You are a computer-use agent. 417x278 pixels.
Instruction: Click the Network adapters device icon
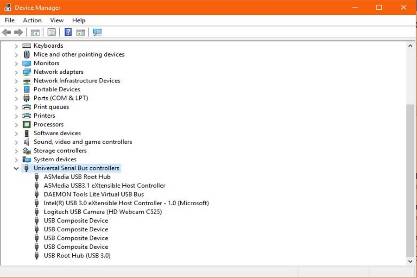click(26, 72)
